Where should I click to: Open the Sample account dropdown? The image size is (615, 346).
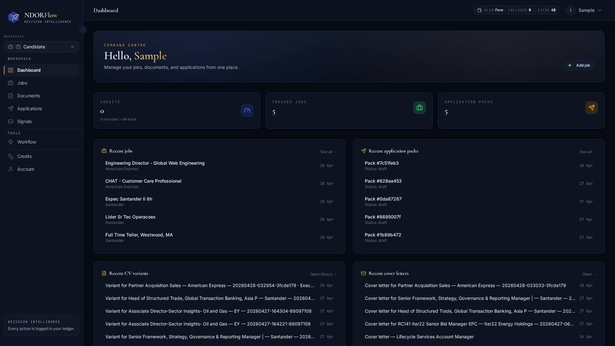pyautogui.click(x=586, y=9)
